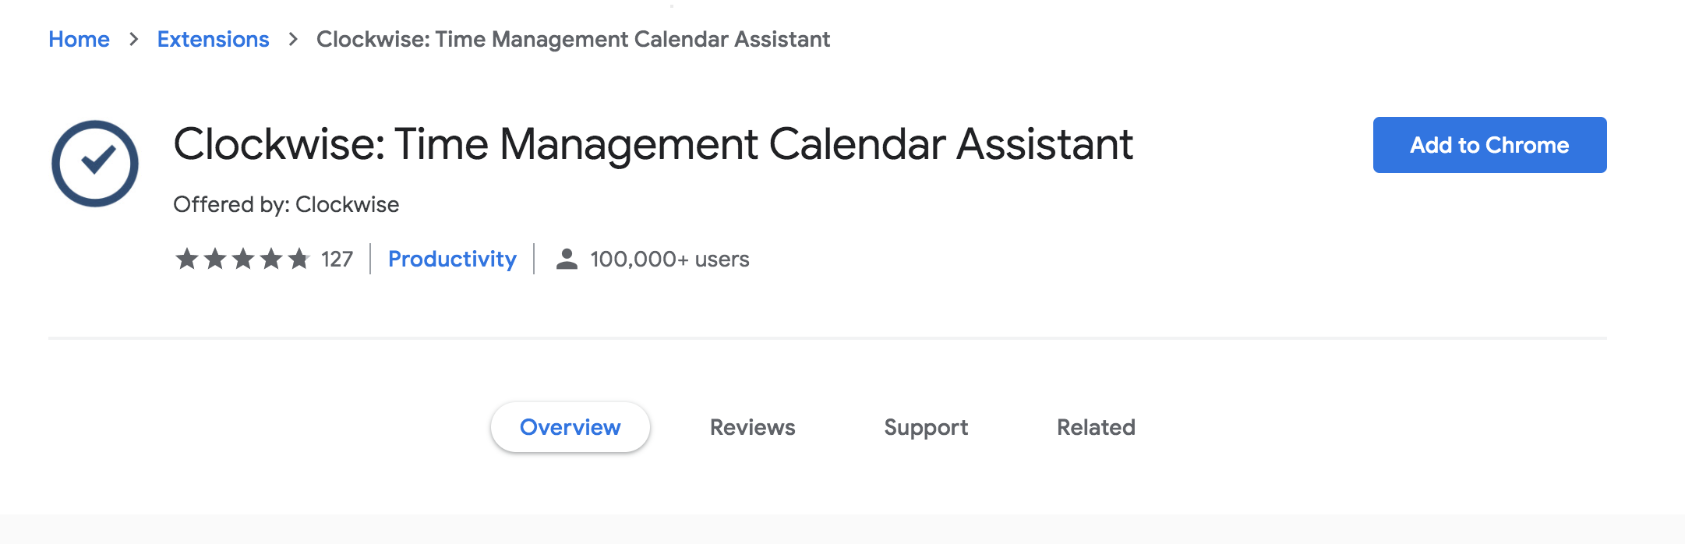Switch to the Reviews tab
Screen dimensions: 1685x544
[x=752, y=427]
